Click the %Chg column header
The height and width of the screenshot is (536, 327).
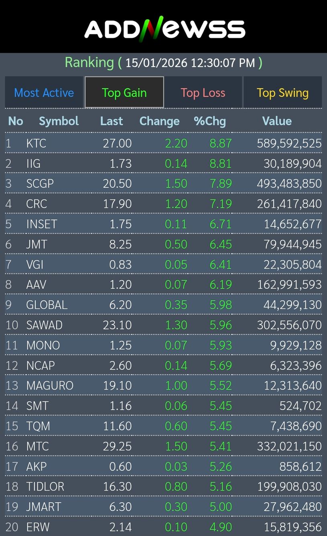pos(210,121)
